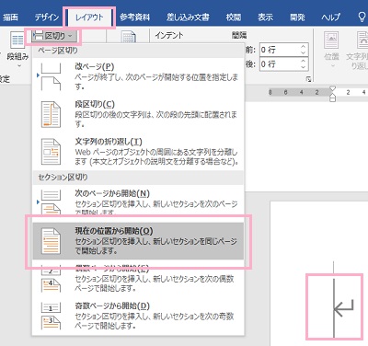This screenshot has height=346, width=368.
Task: Increase the 前 spacing value
Action: point(304,46)
